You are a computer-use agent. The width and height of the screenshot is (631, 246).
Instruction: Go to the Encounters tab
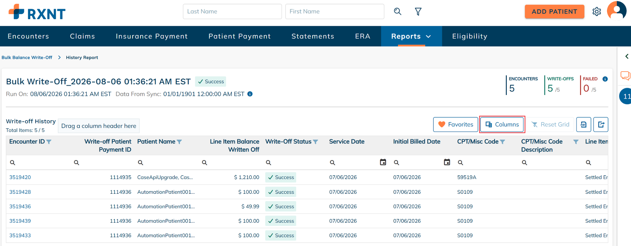pyautogui.click(x=28, y=36)
